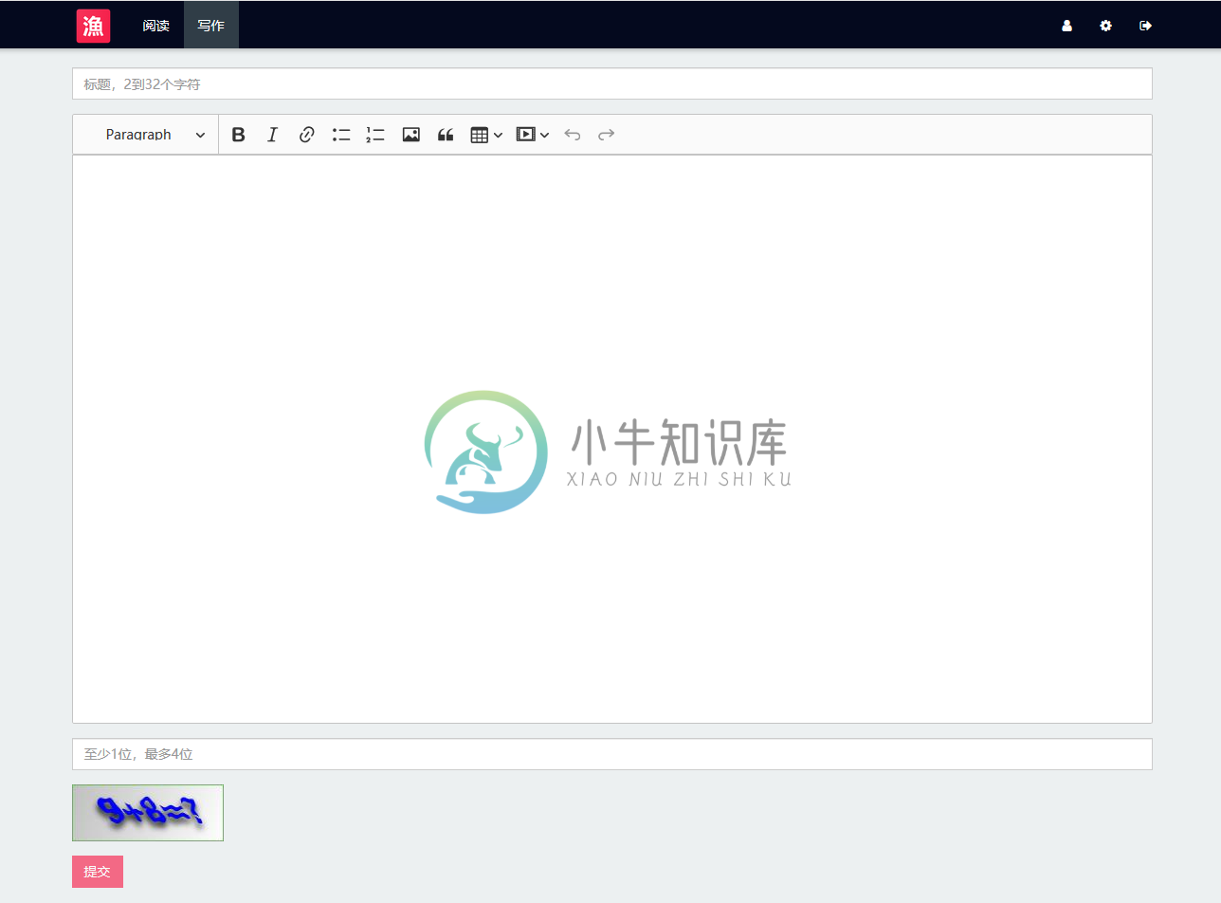Viewport: 1221px width, 903px height.
Task: Refresh the captcha image
Action: coord(148,813)
